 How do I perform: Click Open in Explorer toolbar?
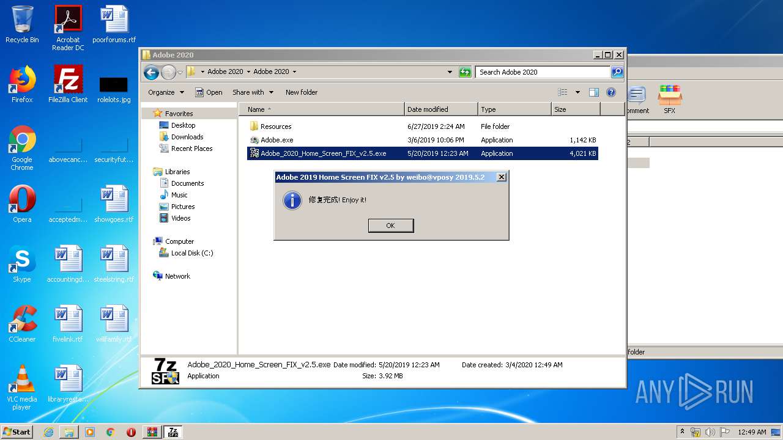(x=209, y=92)
